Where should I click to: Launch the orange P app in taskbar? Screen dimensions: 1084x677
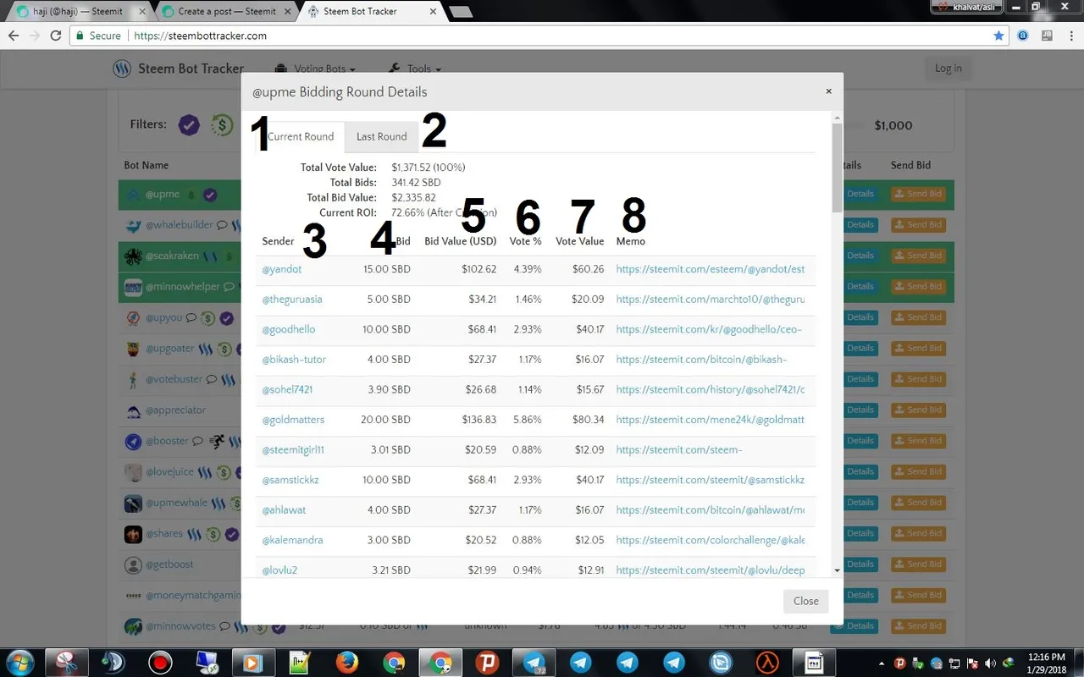pos(486,662)
